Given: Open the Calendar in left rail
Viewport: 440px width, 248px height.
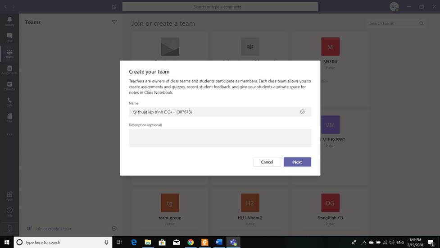Looking at the screenshot, I should click(9, 86).
